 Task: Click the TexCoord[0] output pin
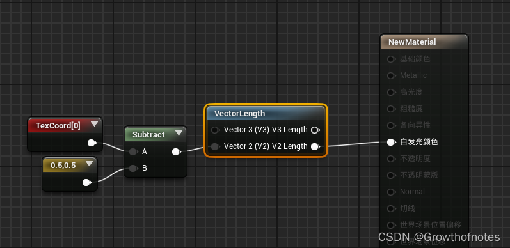click(92, 143)
